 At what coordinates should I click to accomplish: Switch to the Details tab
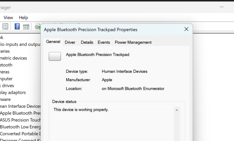click(87, 42)
